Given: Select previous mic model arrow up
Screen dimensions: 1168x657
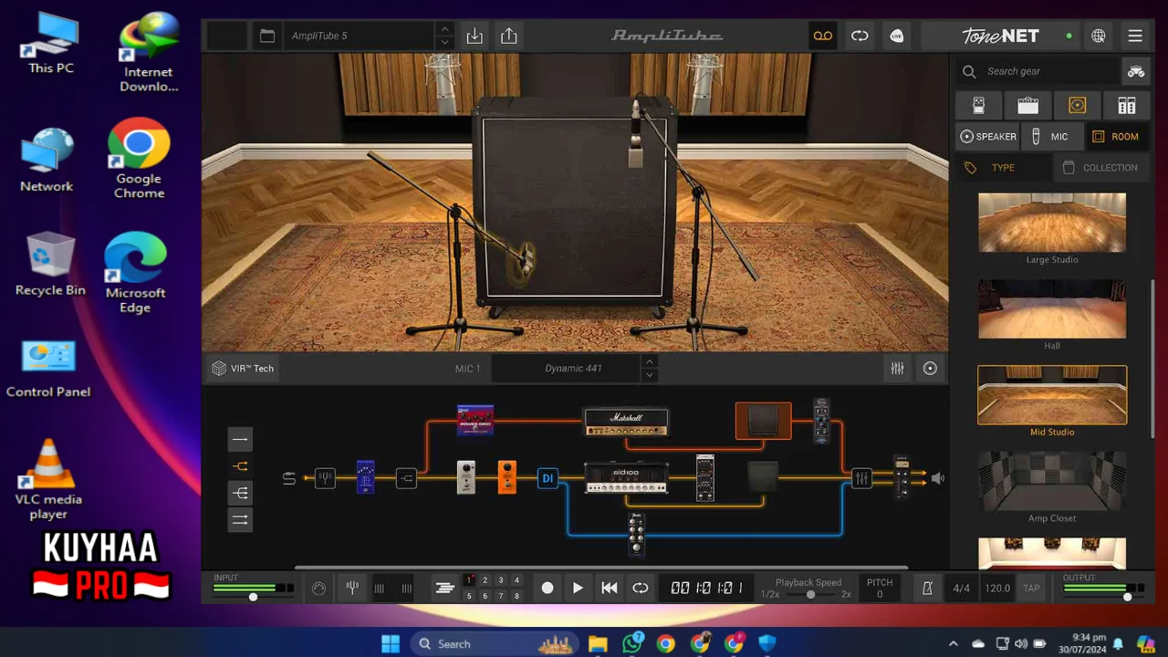Looking at the screenshot, I should click(x=650, y=361).
